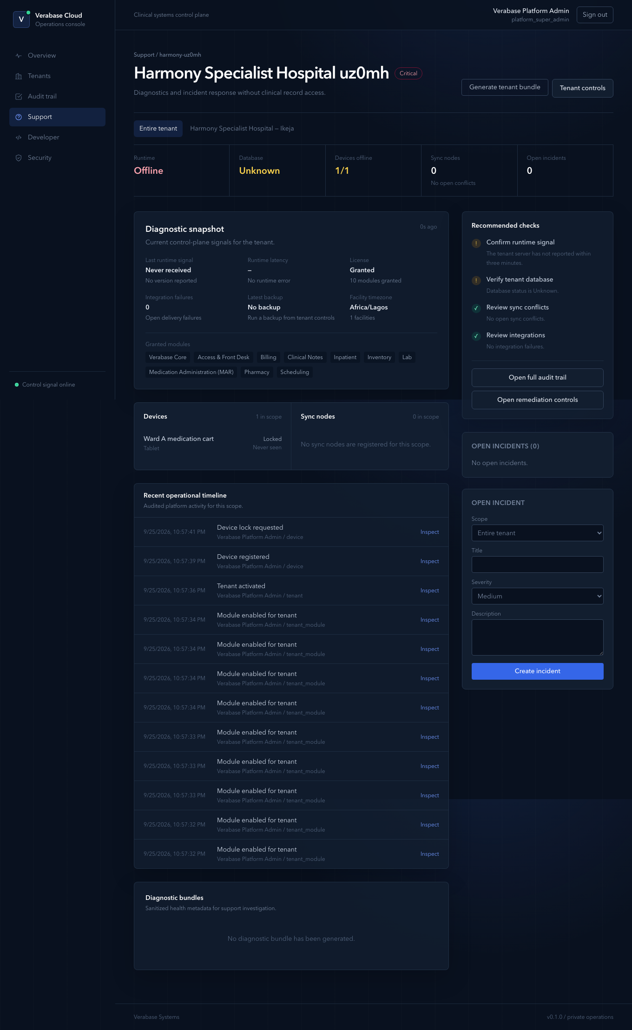Click the Audit trail checkbox icon
This screenshot has height=1030, width=632.
click(x=19, y=97)
